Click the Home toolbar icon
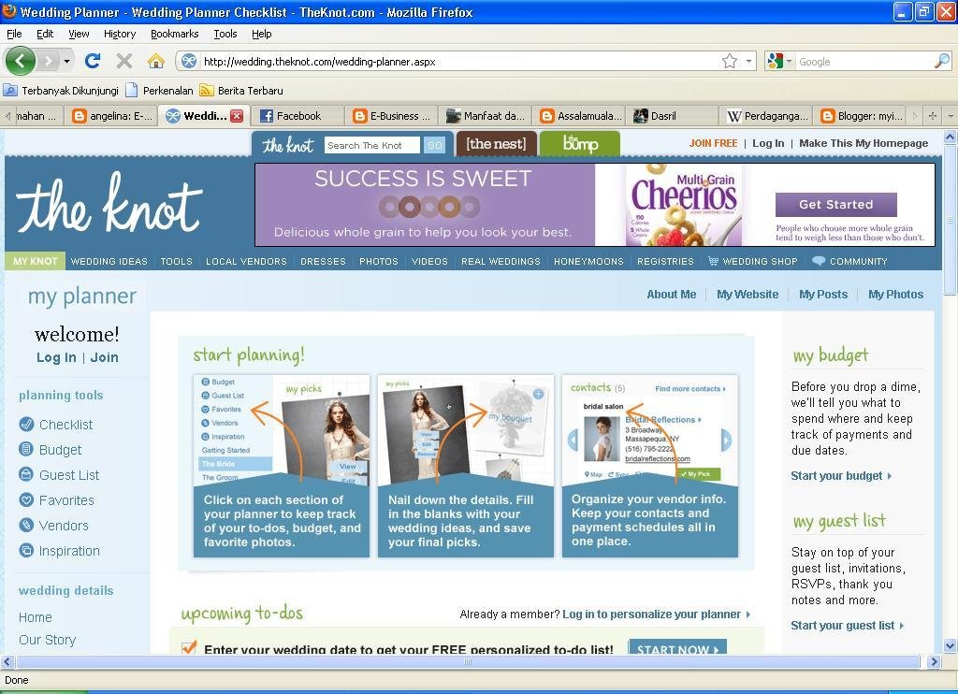This screenshot has height=694, width=958. tap(155, 61)
